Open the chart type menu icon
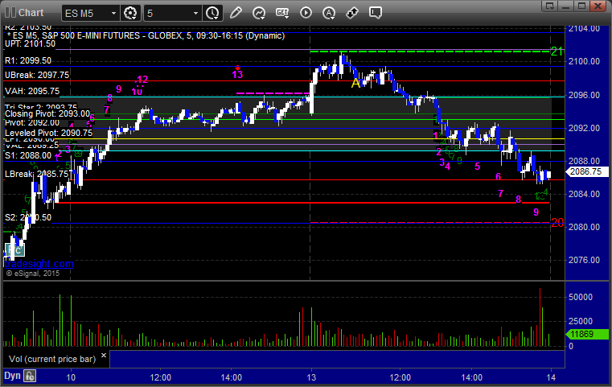The image size is (612, 387). 259,13
